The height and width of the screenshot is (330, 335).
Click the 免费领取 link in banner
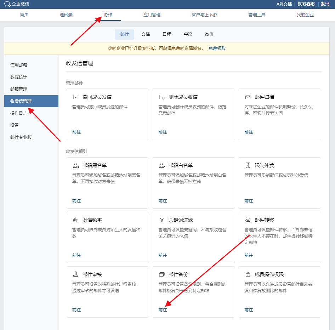217,49
